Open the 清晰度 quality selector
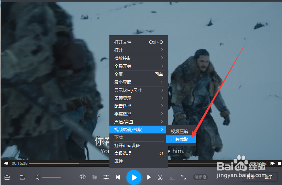The height and width of the screenshot is (185, 282). click(x=200, y=177)
